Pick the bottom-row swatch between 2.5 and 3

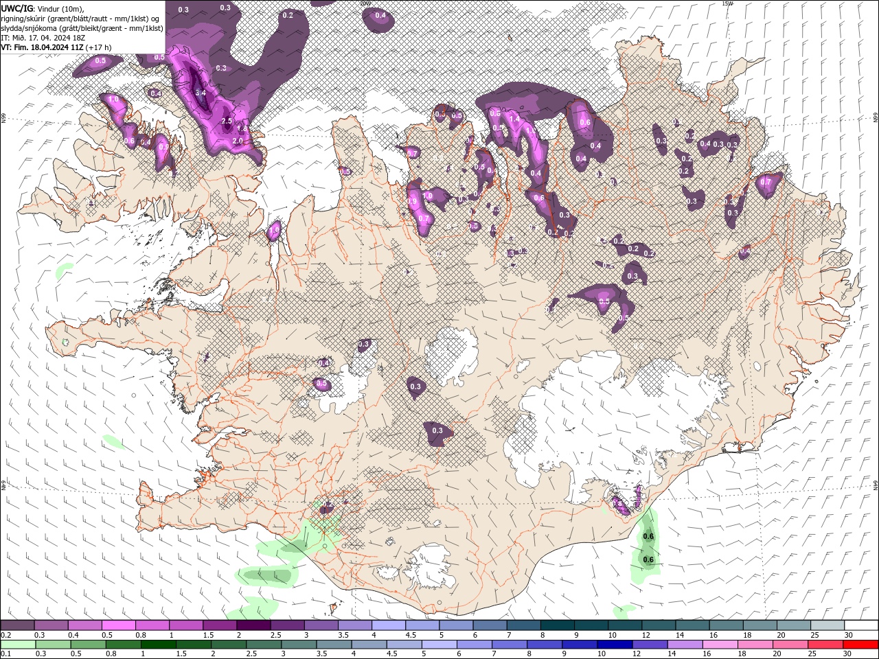pyautogui.click(x=264, y=645)
